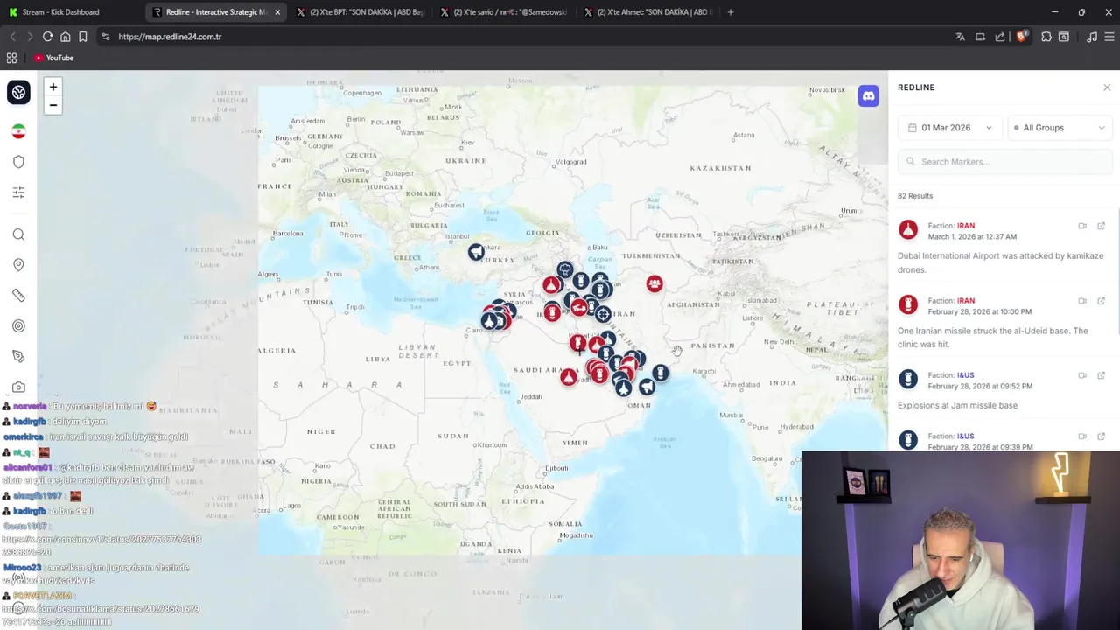
Task: Zoom in the map with plus button
Action: point(53,87)
